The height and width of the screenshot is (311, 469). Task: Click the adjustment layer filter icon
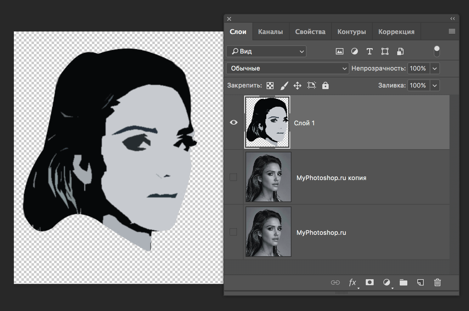tap(354, 52)
